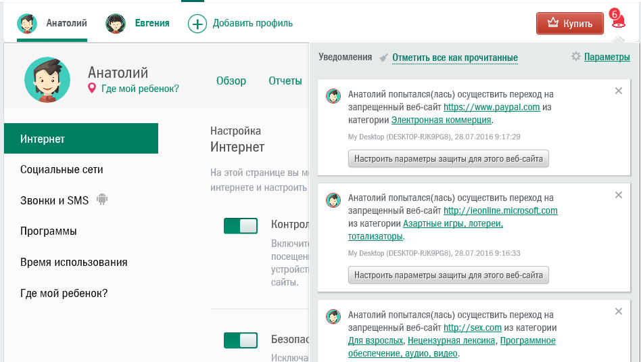The height and width of the screenshot is (362, 641).
Task: Dismiss the paypal.com notification
Action: pyautogui.click(x=619, y=91)
